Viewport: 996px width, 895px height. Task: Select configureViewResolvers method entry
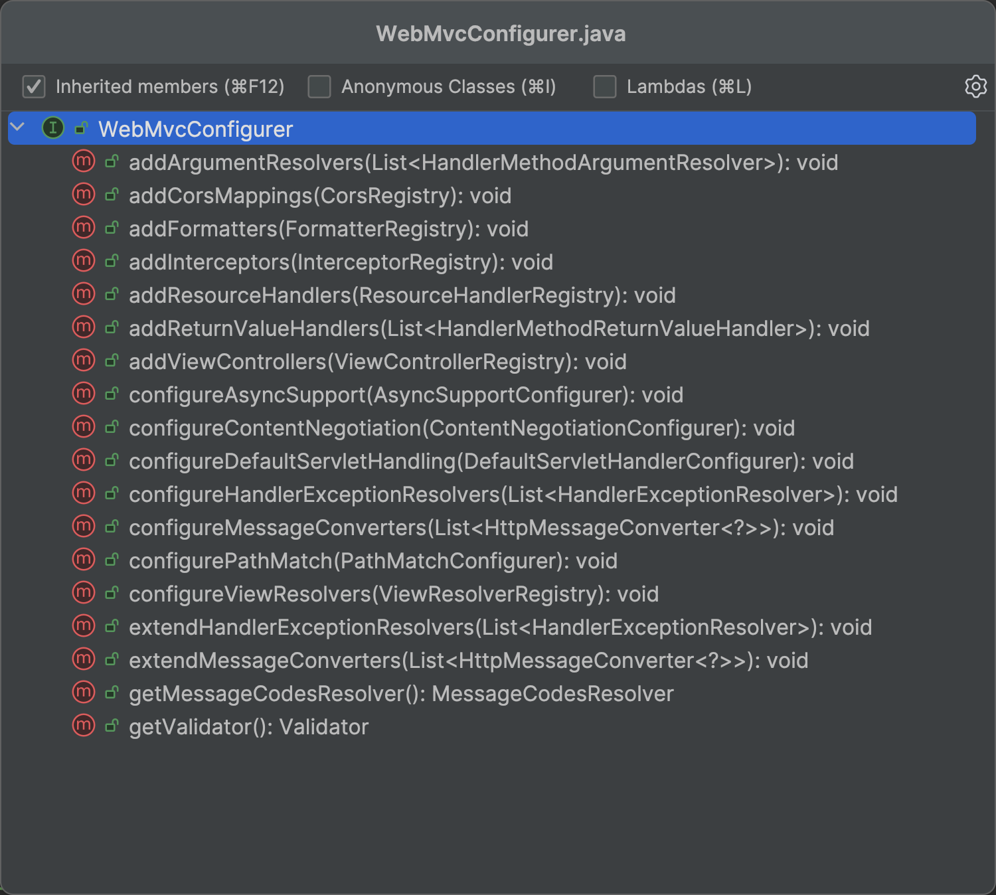click(394, 594)
